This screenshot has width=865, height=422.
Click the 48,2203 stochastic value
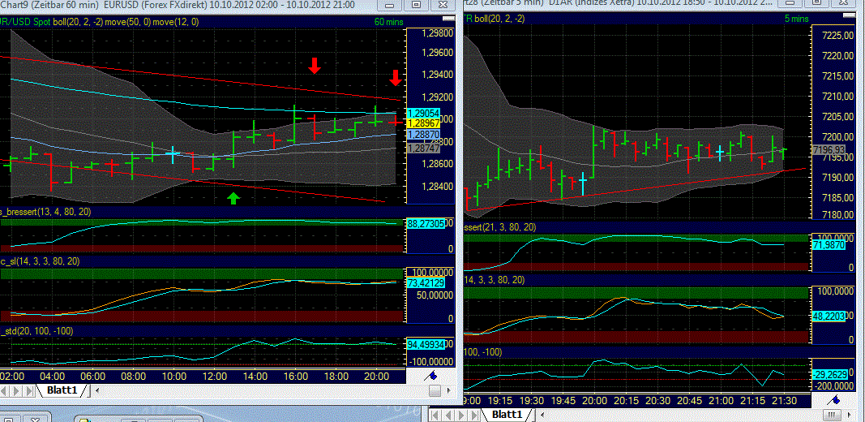[x=829, y=316]
